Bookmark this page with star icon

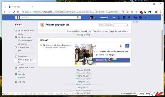click(x=123, y=12)
